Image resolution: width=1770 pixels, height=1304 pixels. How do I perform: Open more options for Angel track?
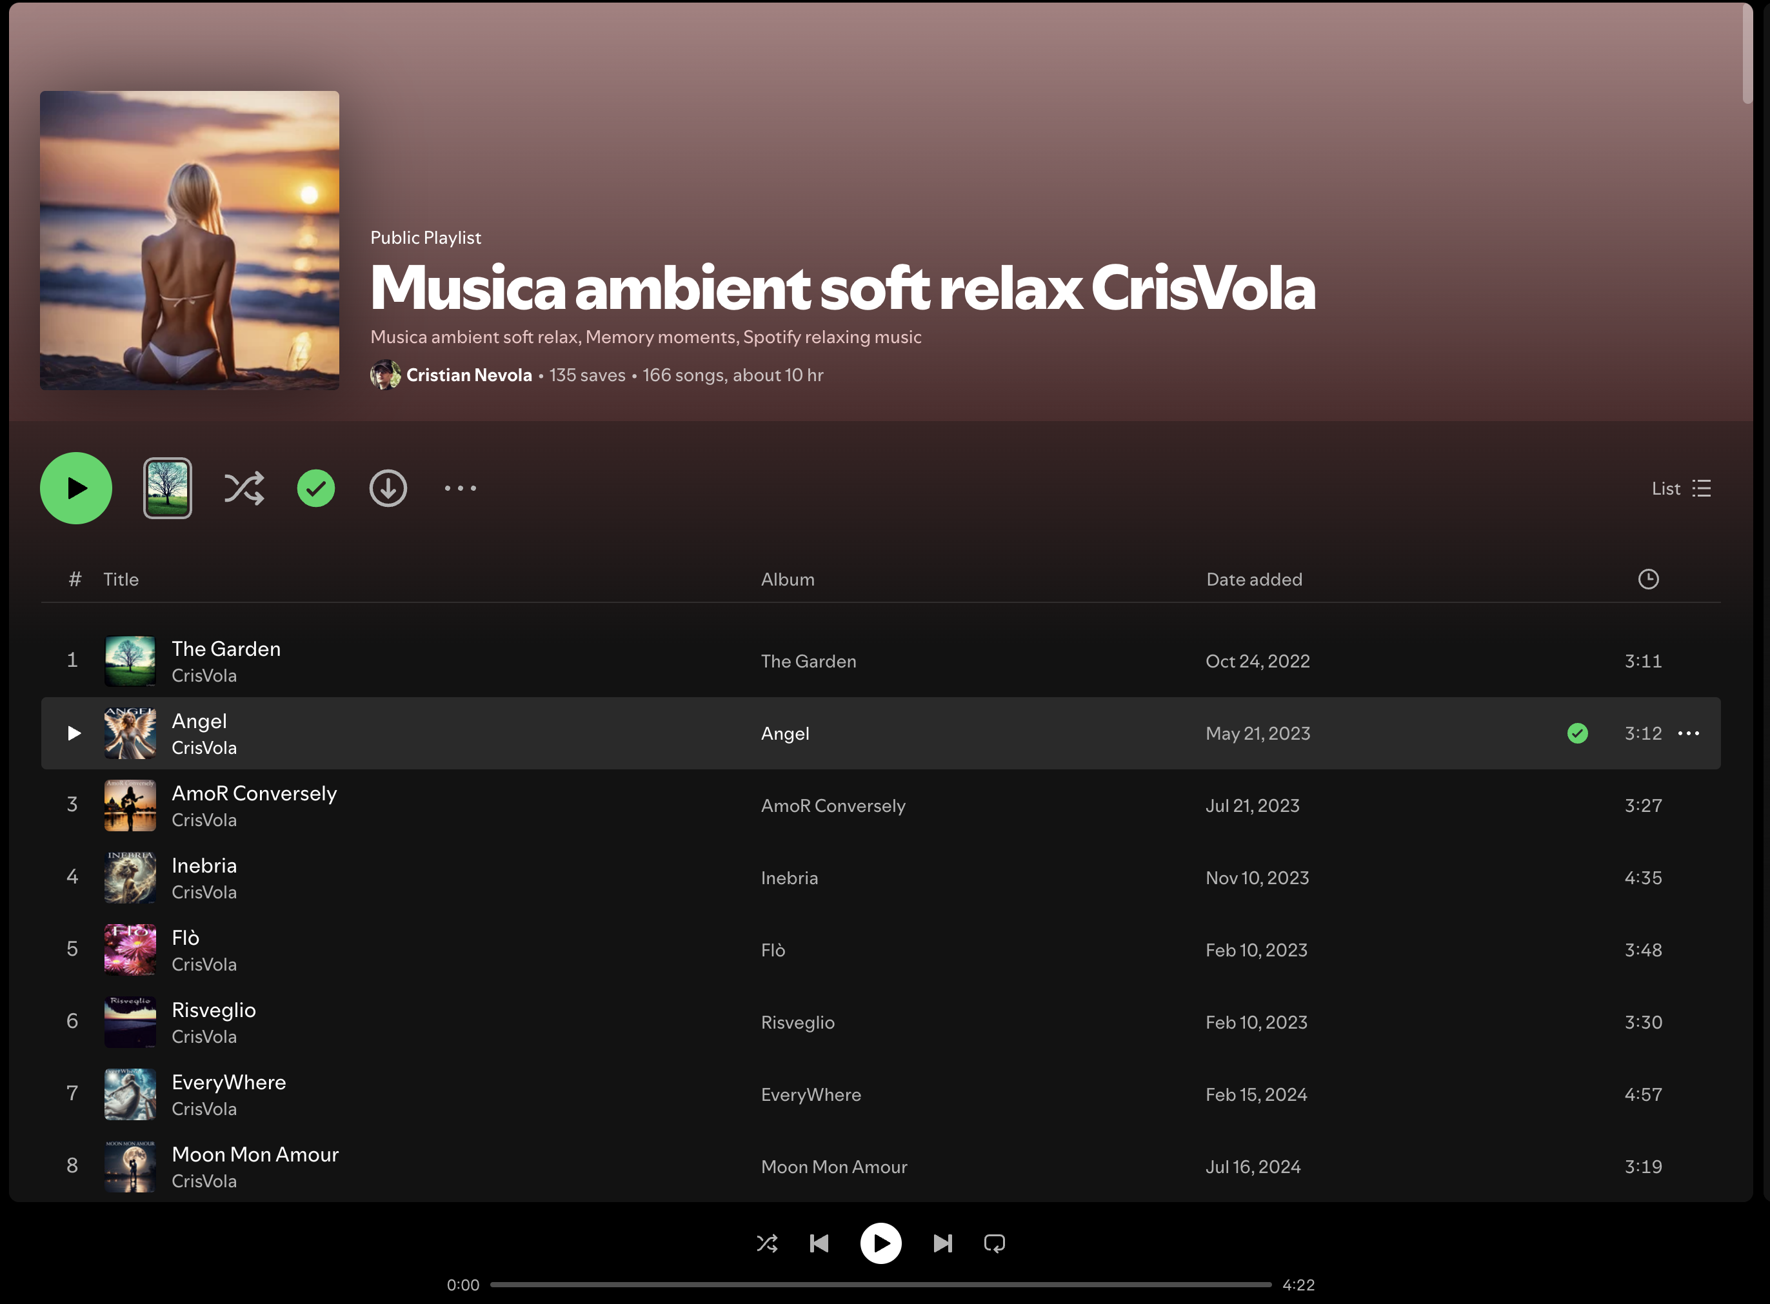(1689, 733)
